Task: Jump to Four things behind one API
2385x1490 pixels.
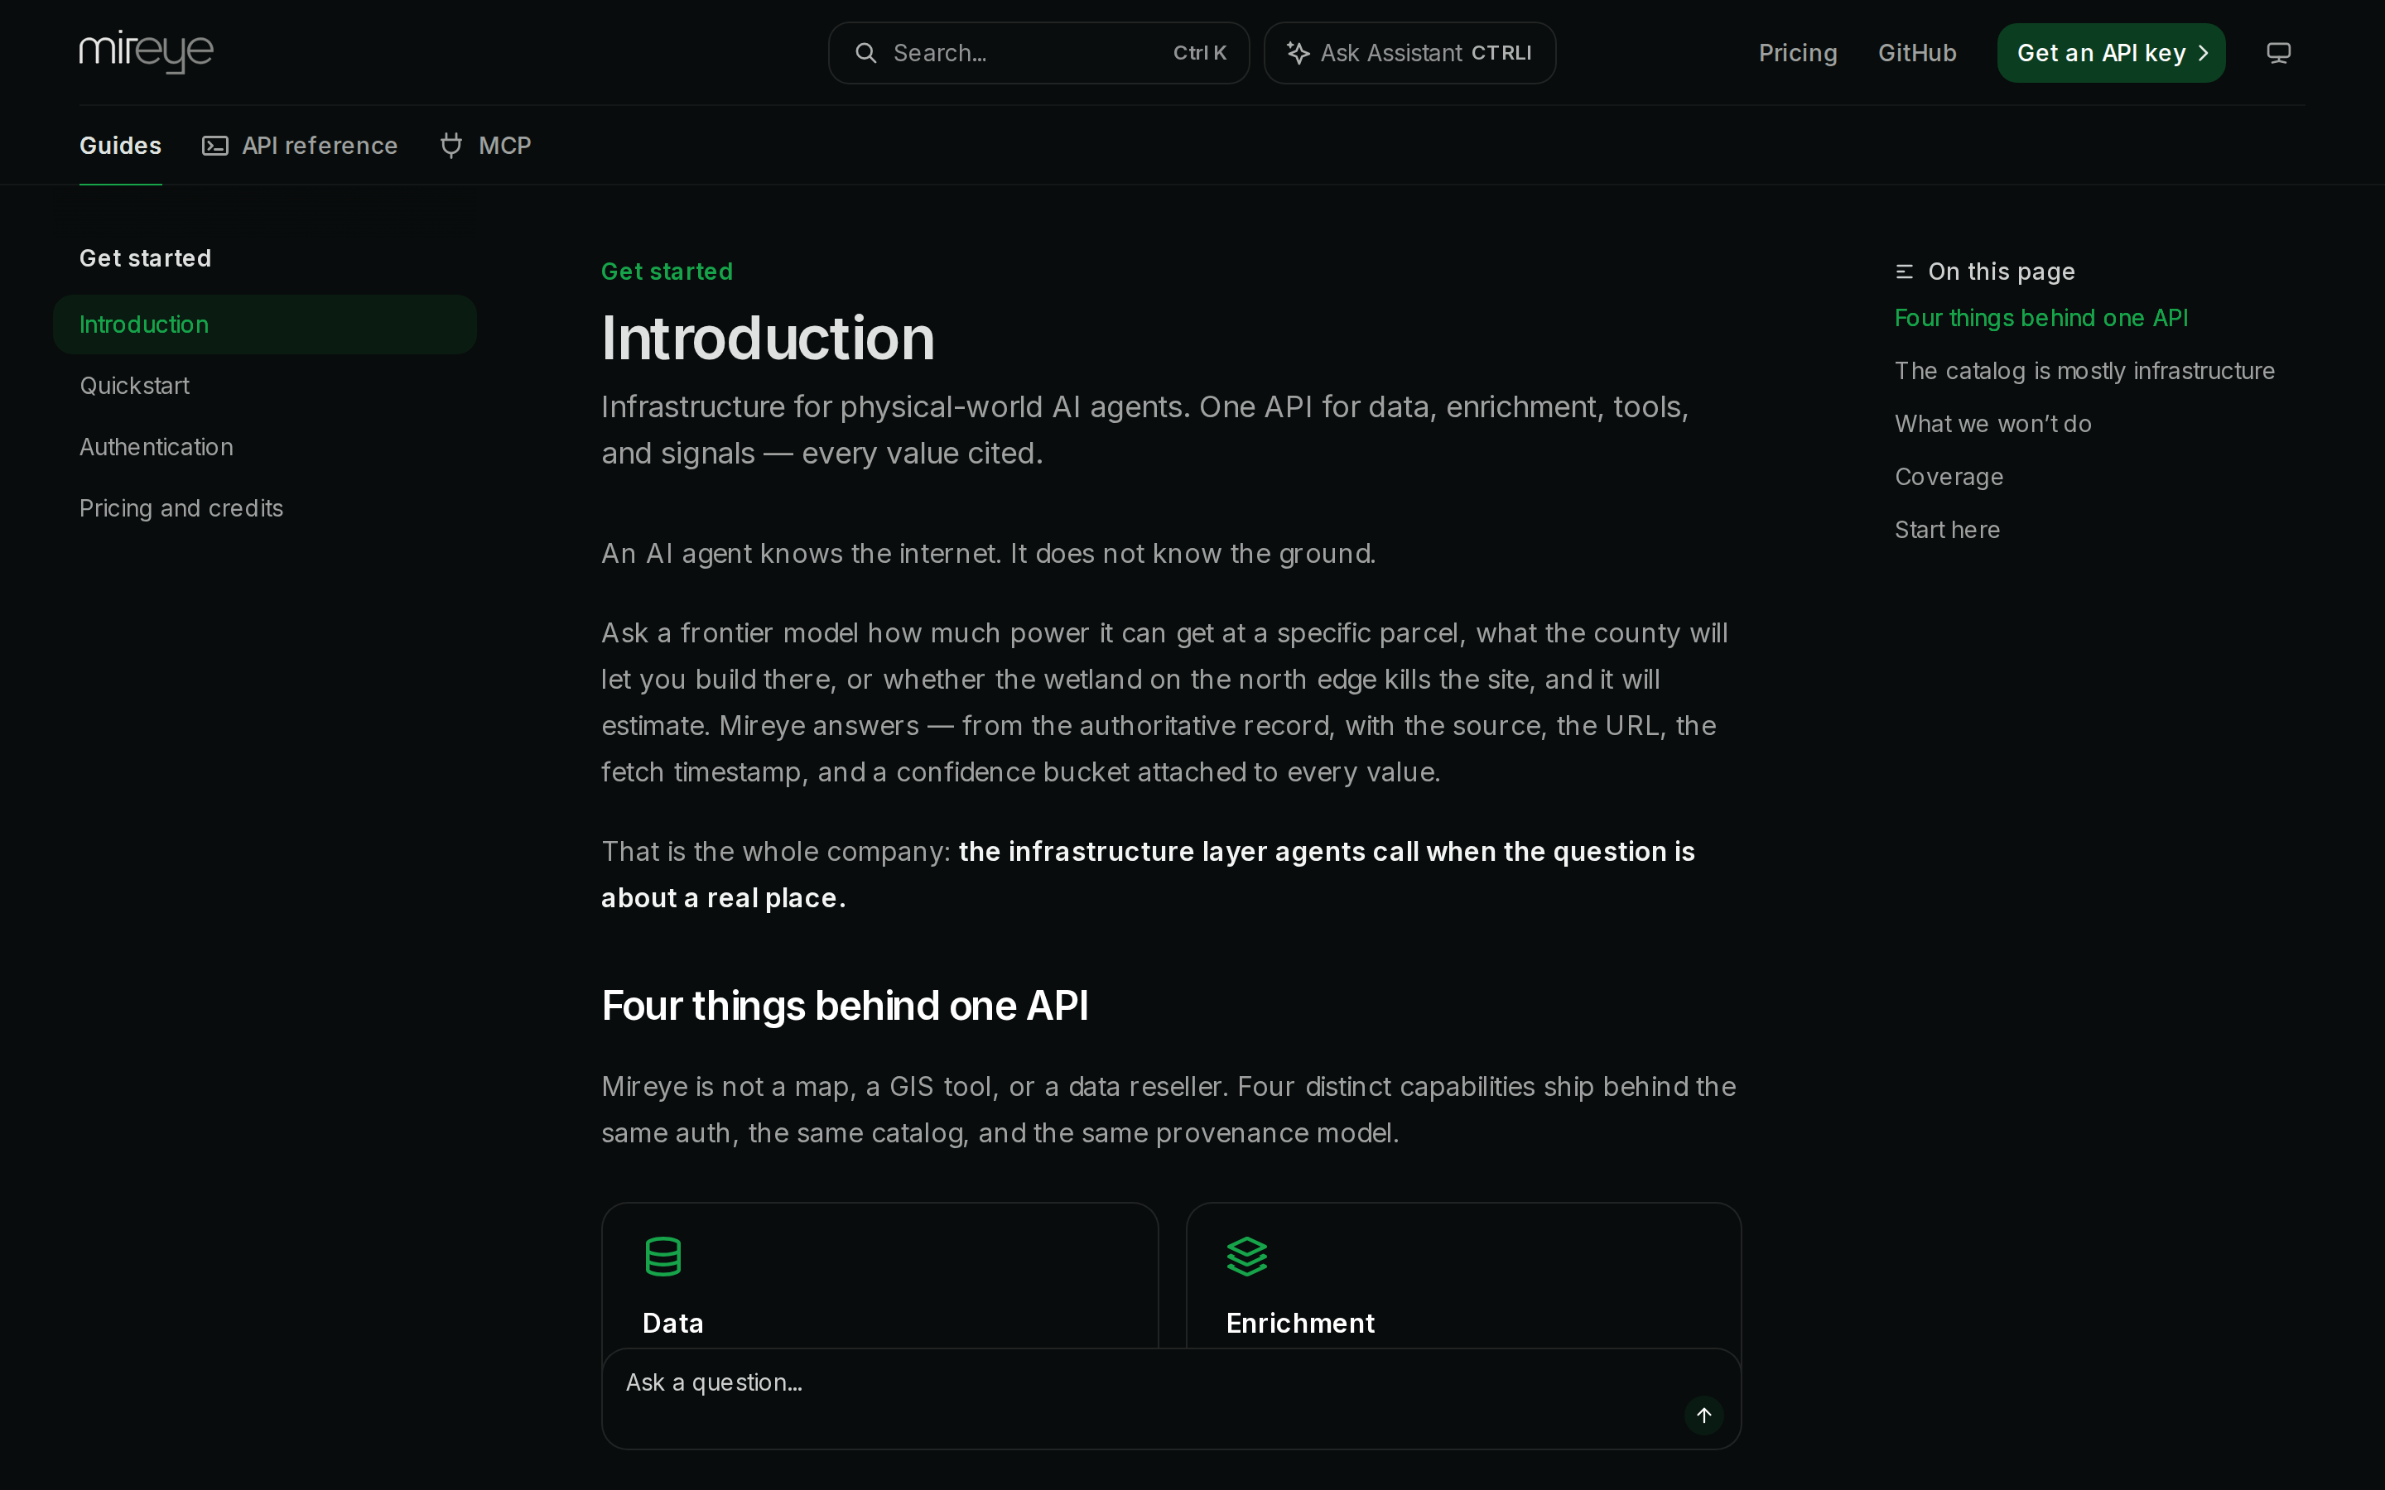Action: (2041, 319)
